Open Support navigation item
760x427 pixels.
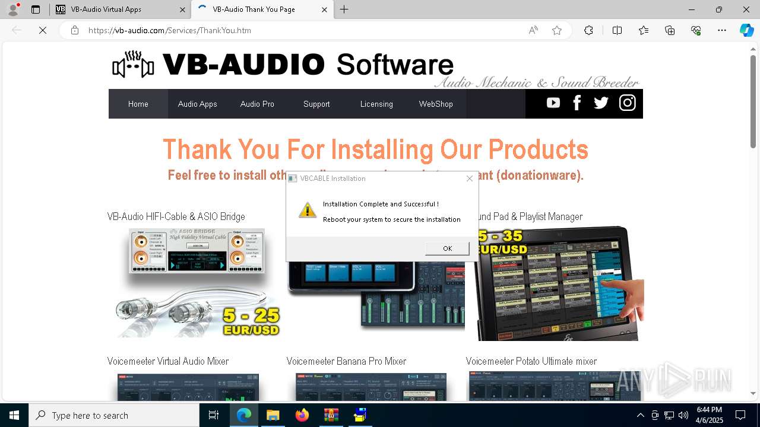tap(316, 104)
